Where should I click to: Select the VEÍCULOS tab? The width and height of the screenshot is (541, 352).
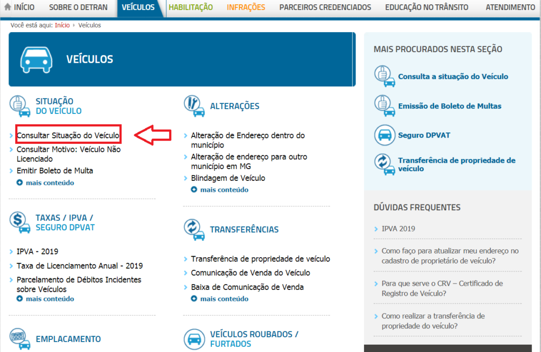point(138,7)
